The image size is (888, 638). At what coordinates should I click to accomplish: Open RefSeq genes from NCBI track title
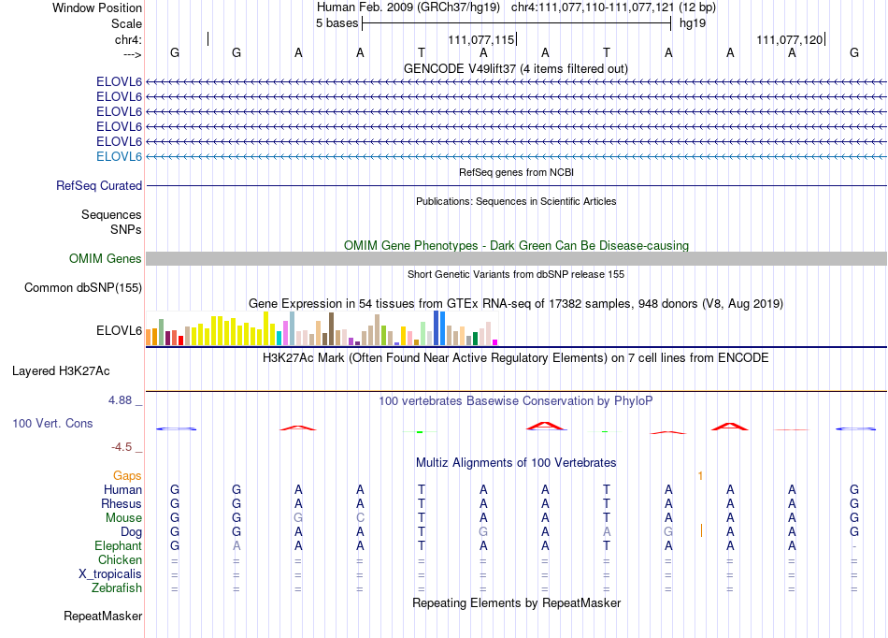pos(516,172)
